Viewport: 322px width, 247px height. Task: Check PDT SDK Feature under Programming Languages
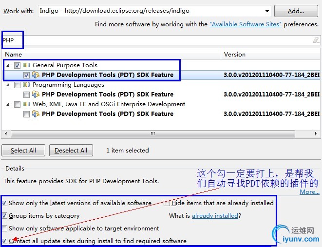pos(26,95)
